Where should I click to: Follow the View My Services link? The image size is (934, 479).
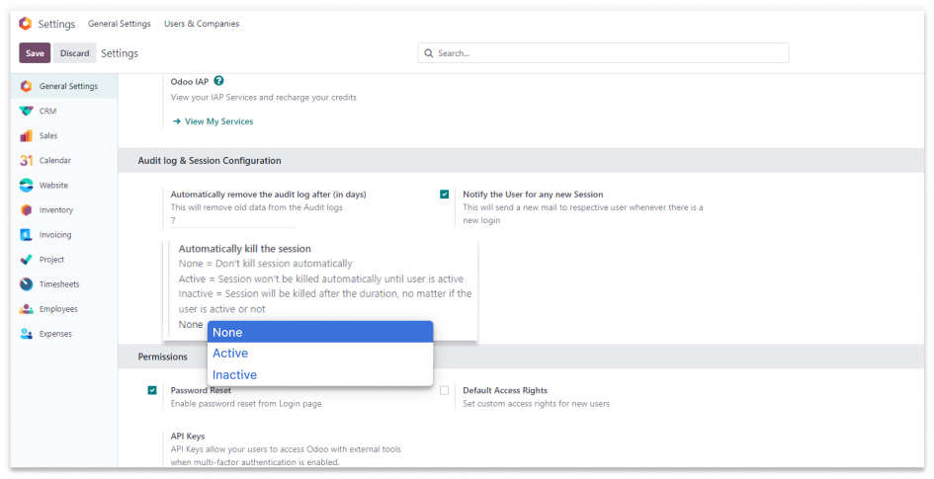coord(218,121)
